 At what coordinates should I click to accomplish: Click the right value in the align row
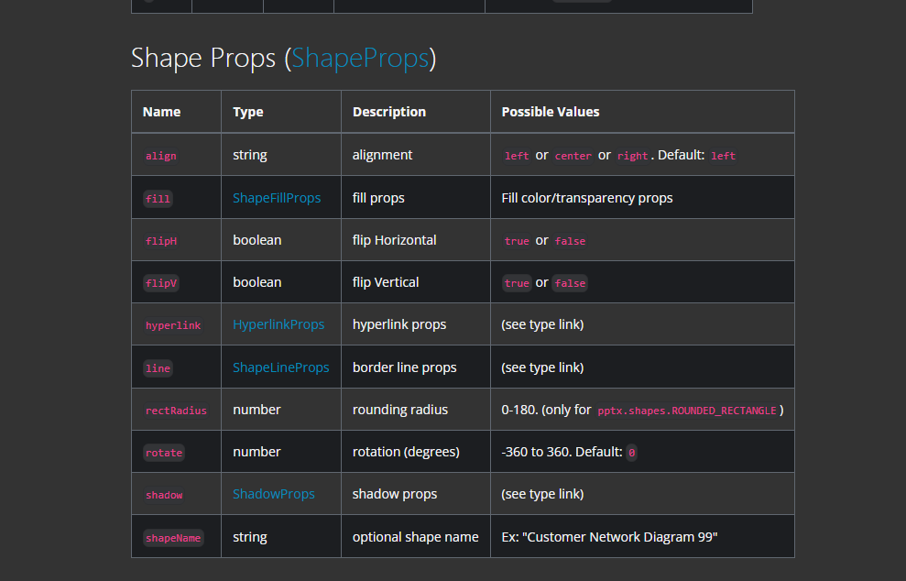(x=632, y=156)
